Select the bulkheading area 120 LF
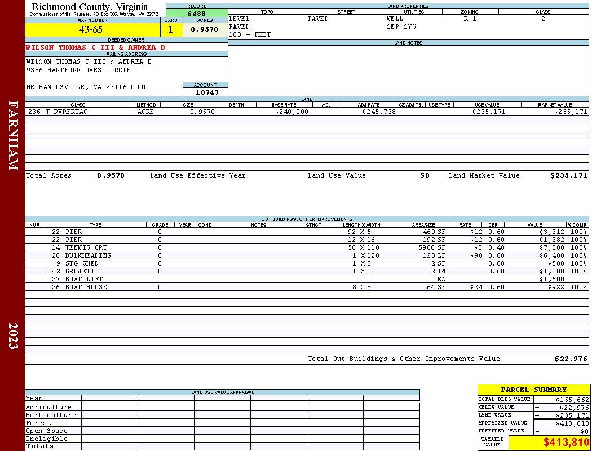 [434, 255]
